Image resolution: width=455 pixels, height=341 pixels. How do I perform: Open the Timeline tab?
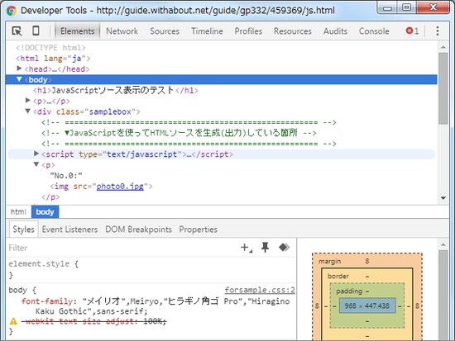click(207, 31)
